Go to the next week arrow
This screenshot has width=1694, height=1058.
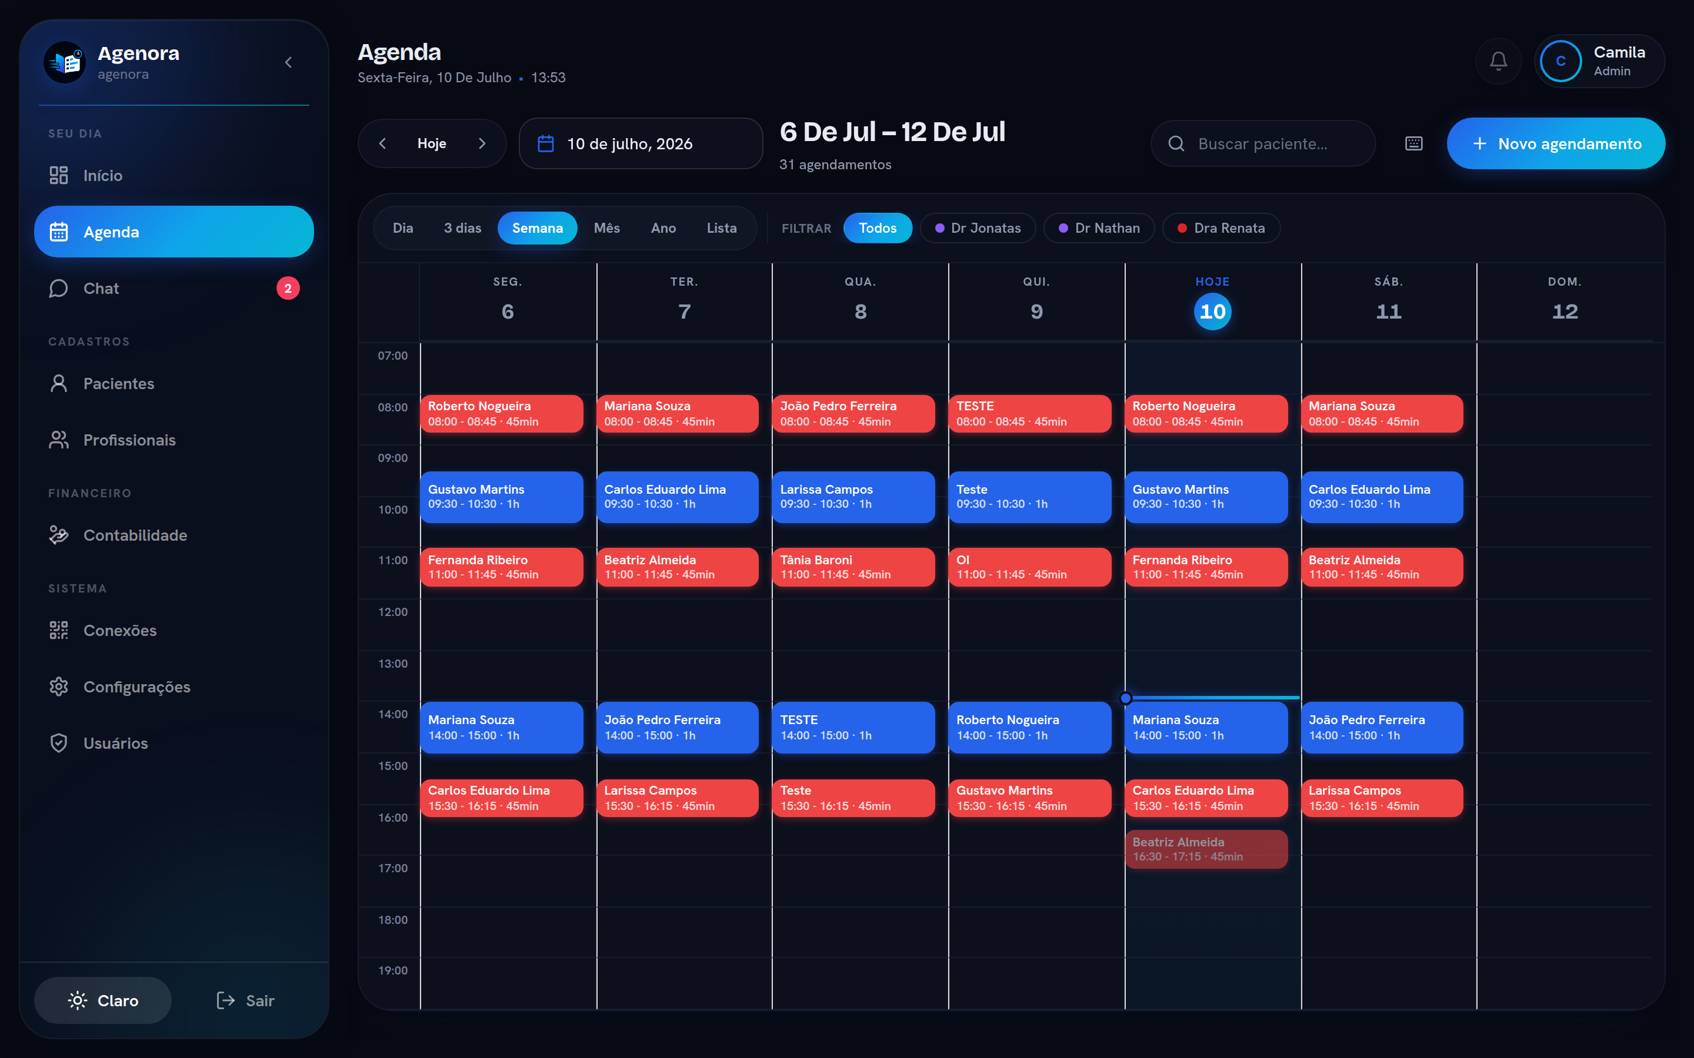click(482, 143)
